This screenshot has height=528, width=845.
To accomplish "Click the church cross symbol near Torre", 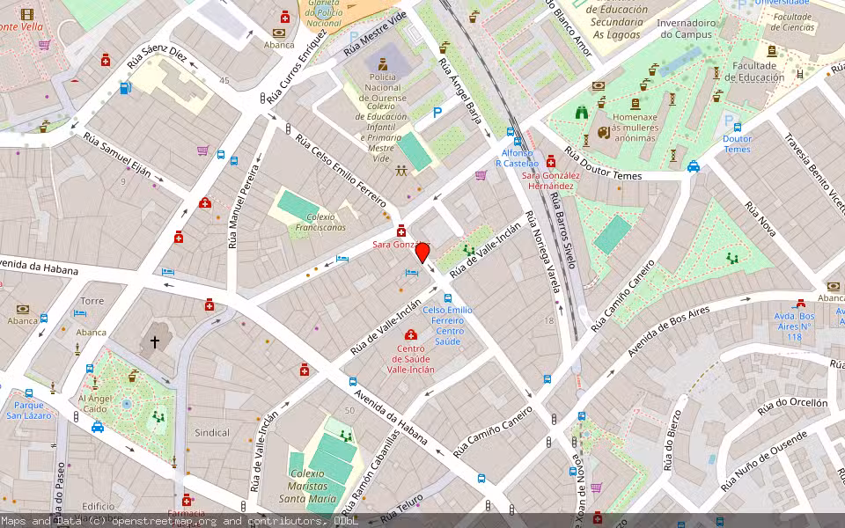I will pyautogui.click(x=154, y=342).
